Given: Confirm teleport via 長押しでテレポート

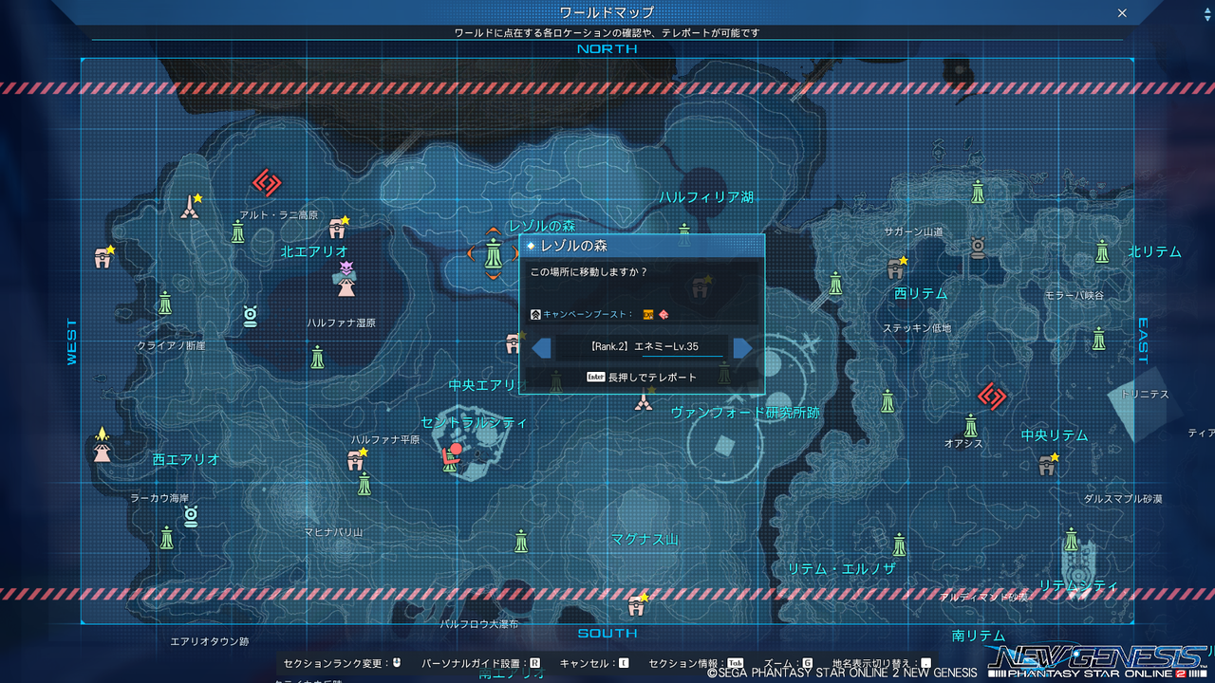Looking at the screenshot, I should (x=642, y=378).
